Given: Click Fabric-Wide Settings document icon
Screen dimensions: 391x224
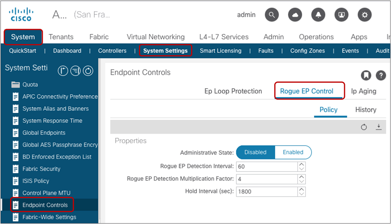Looking at the screenshot, I should (15, 217).
